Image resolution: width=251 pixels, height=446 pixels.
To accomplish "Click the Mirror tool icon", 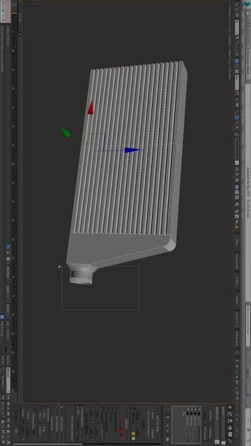I will click(237, 169).
